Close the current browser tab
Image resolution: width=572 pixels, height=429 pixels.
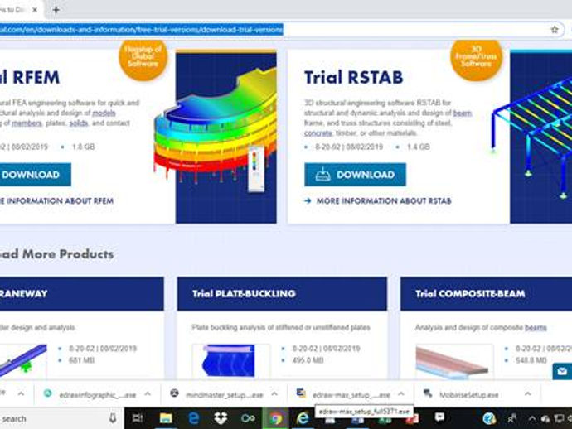35,10
